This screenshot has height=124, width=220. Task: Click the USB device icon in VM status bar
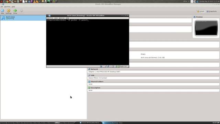(106, 66)
